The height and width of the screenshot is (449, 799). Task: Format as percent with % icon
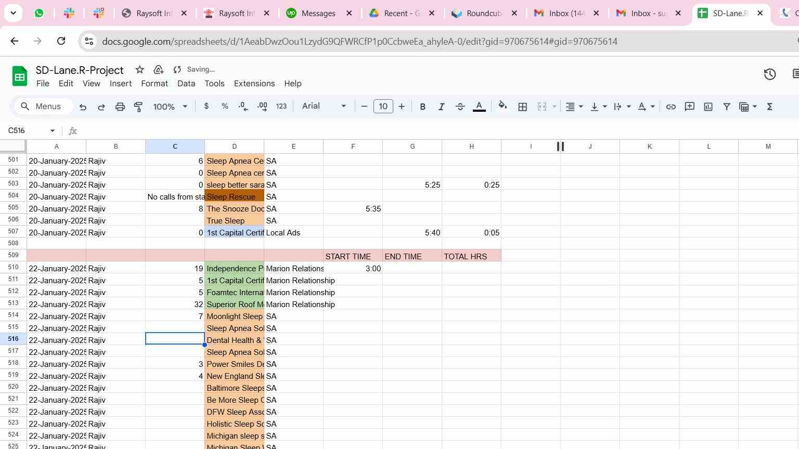[x=225, y=106]
